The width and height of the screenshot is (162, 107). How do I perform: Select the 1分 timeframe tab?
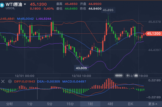30,104
